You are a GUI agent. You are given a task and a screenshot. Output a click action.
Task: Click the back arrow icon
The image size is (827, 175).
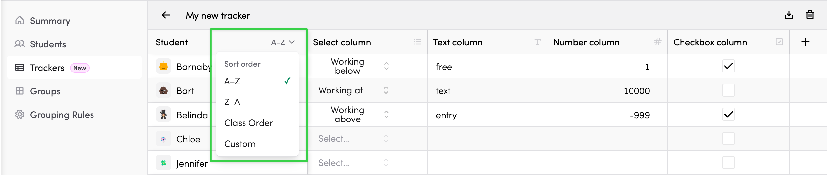[x=166, y=15]
